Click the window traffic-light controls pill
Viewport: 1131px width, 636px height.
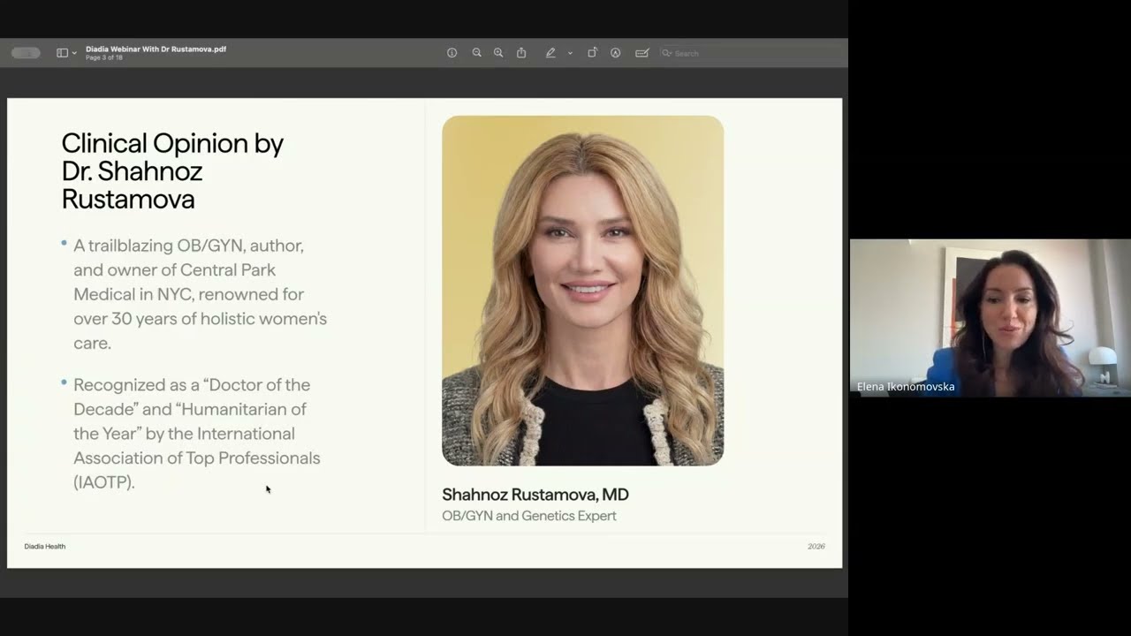[x=26, y=53]
